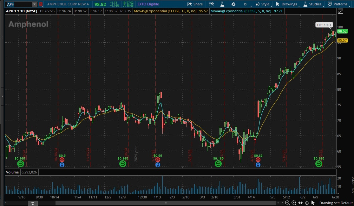This screenshot has height=206, width=354.
Task: Click the red linking icon beside symbol box
Action: pyautogui.click(x=41, y=4)
